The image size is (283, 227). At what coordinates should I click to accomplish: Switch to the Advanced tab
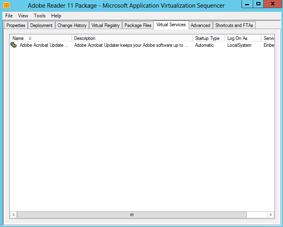click(200, 25)
